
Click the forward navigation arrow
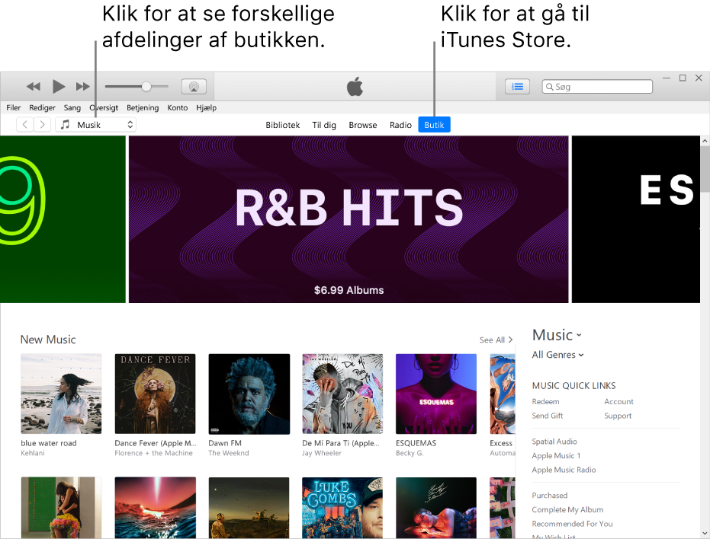(43, 124)
